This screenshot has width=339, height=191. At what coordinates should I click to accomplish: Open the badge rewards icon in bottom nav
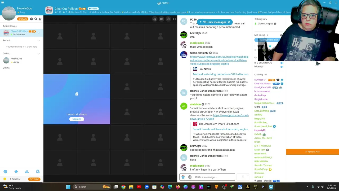point(38,172)
